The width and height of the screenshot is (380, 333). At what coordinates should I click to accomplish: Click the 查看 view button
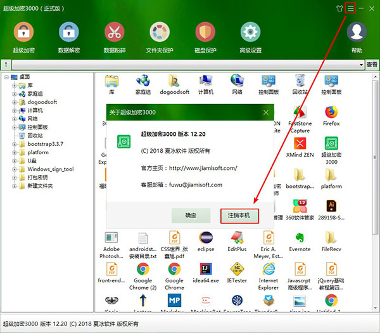pos(372,65)
